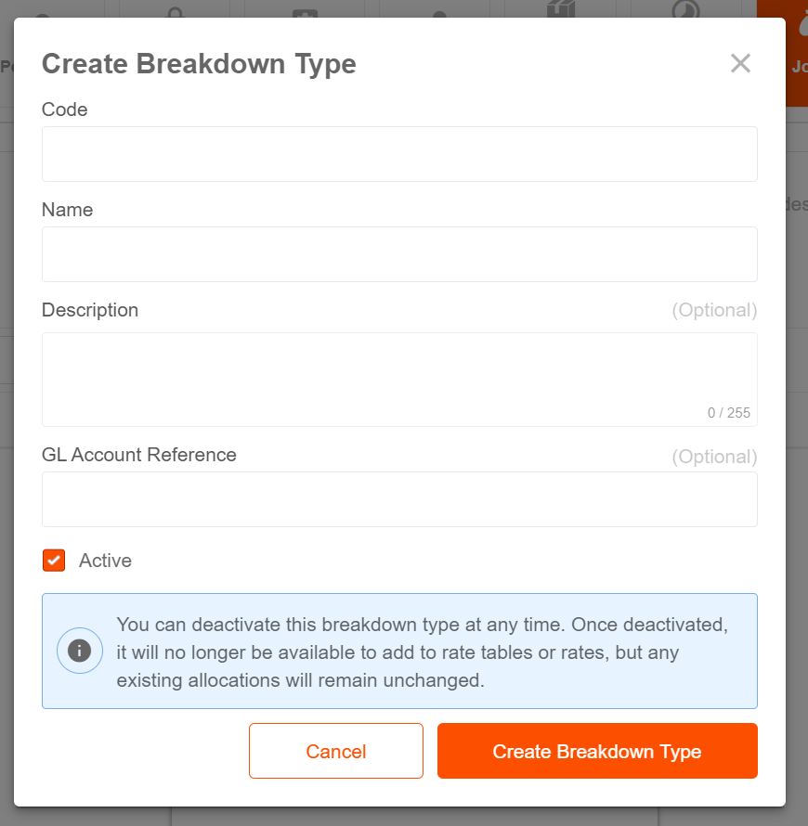The image size is (808, 826).
Task: Uncheck the Active checkbox
Action: click(x=54, y=560)
